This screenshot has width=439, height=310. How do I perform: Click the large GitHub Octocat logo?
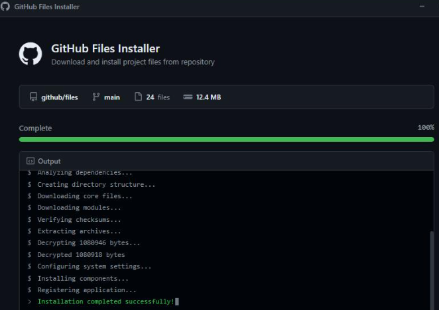(31, 54)
